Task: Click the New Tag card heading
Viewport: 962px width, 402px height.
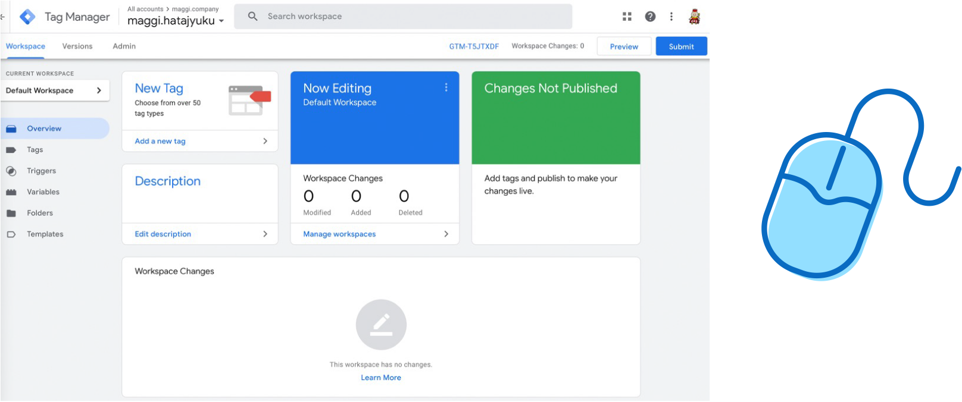Action: [159, 88]
